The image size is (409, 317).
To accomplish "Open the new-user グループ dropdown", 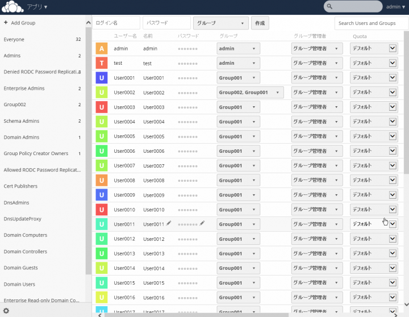I will [x=220, y=23].
